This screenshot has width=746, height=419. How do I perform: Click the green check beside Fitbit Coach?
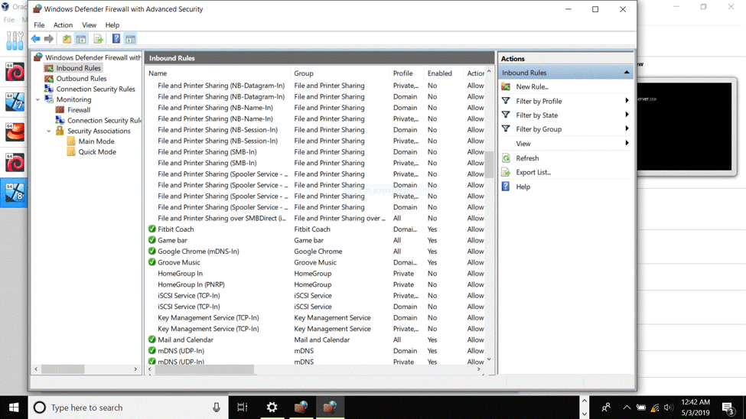[x=151, y=229]
